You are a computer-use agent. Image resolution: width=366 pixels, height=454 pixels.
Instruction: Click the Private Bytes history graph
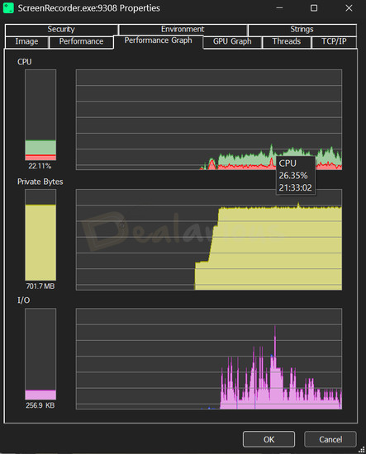click(x=209, y=239)
